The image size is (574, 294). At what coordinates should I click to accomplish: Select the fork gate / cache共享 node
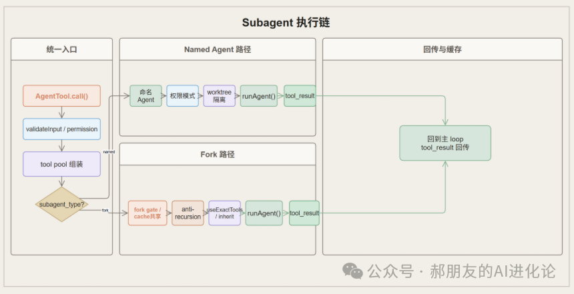click(148, 213)
